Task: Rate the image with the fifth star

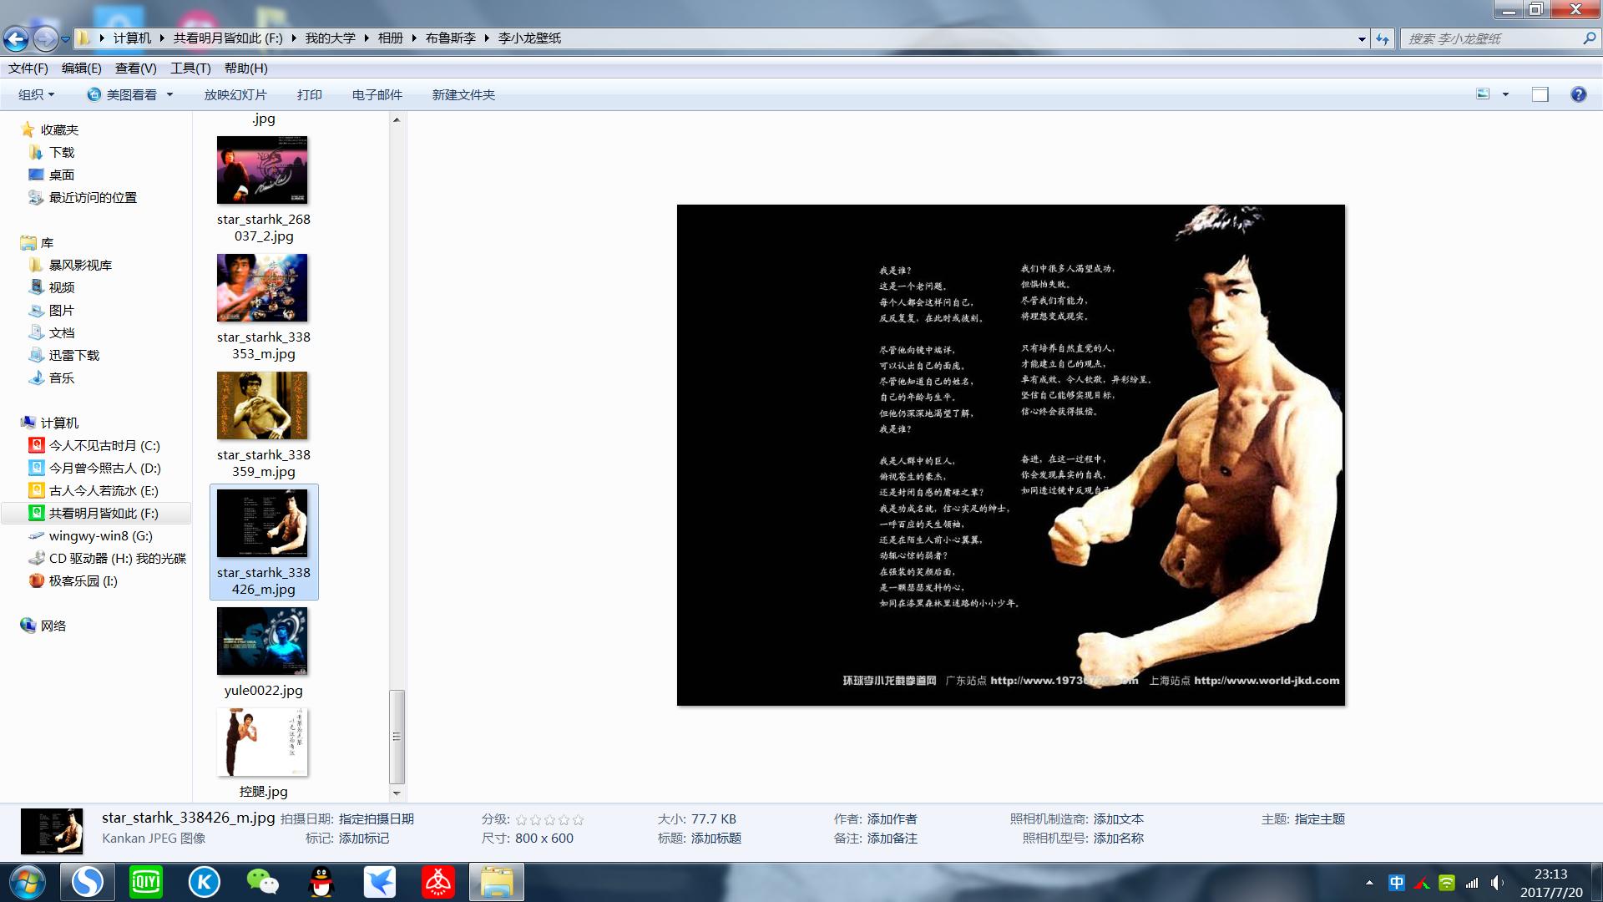Action: pos(579,819)
